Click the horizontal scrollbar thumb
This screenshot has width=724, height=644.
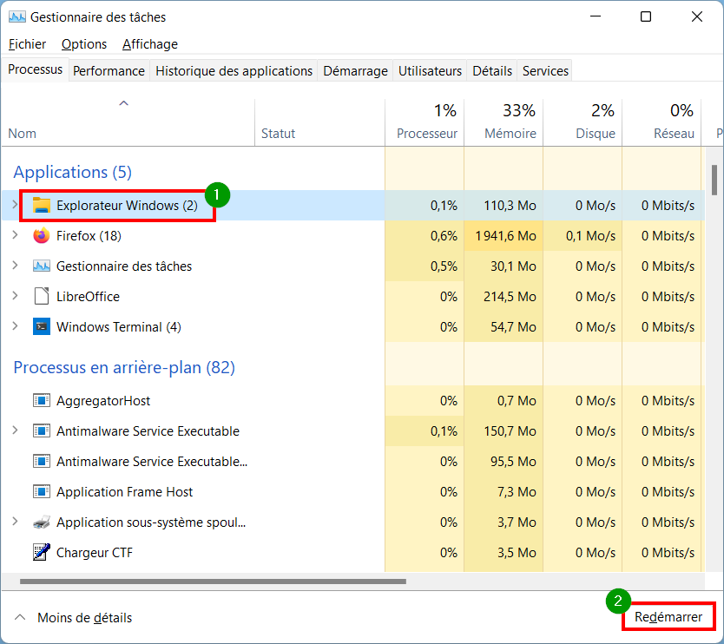click(213, 582)
